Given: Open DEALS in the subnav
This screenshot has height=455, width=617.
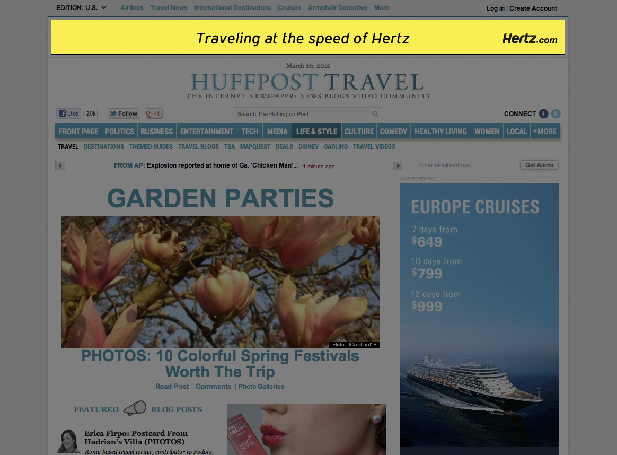Looking at the screenshot, I should [285, 147].
